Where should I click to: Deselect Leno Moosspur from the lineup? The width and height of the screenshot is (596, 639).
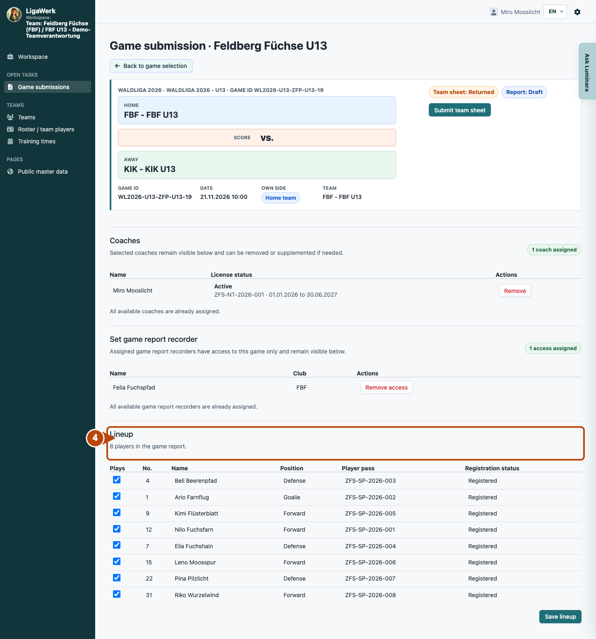tap(117, 562)
